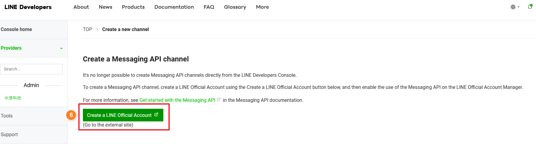Go to the News page
The width and height of the screenshot is (536, 144).
point(105,7)
